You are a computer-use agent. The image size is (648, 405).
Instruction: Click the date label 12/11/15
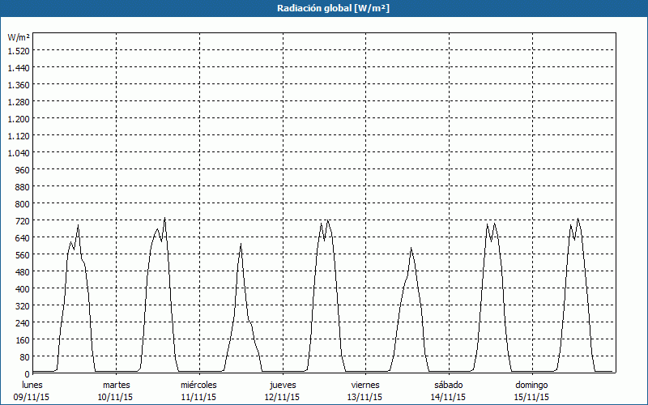point(283,397)
